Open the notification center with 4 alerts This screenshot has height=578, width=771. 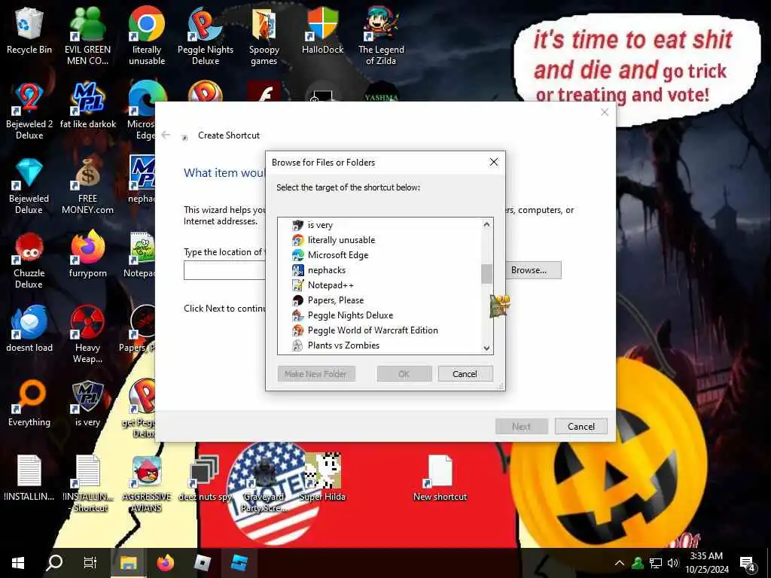coord(748,564)
